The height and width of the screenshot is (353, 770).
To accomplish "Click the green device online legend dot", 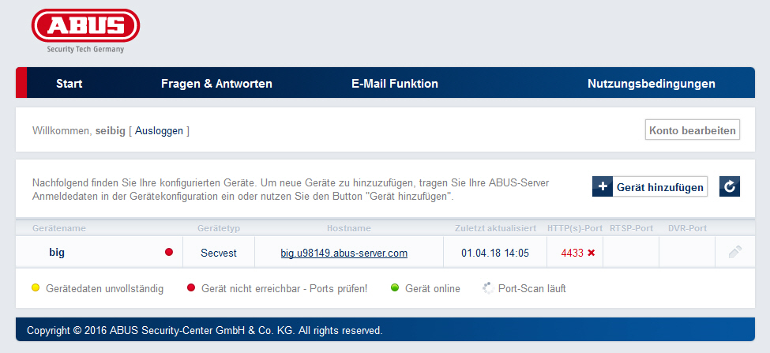I will click(x=395, y=288).
